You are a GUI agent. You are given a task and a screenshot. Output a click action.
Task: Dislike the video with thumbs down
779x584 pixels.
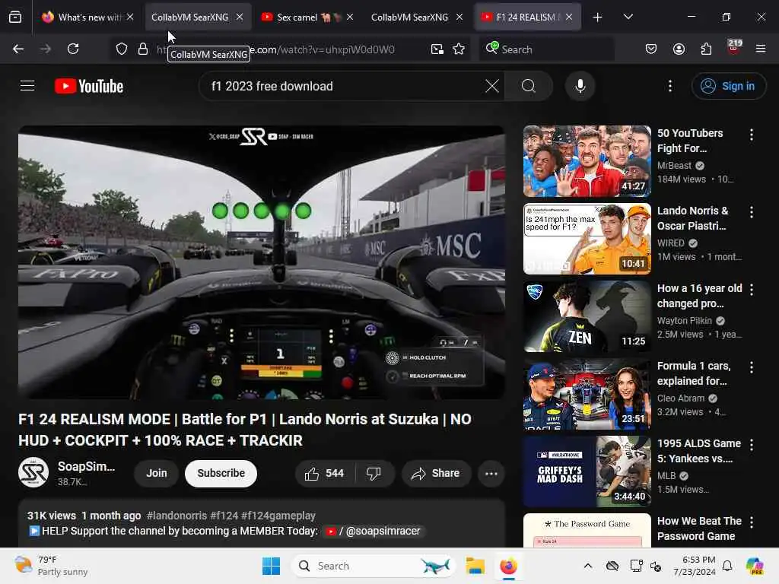point(374,473)
